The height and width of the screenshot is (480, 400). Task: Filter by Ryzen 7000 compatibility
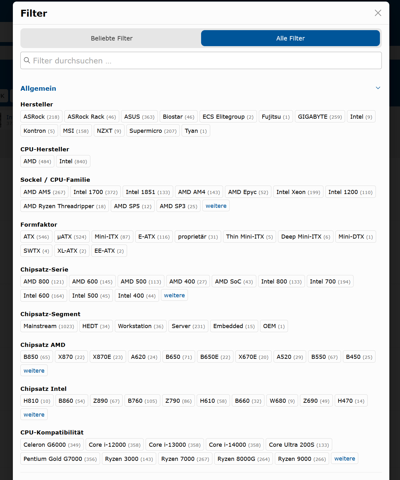(185, 459)
